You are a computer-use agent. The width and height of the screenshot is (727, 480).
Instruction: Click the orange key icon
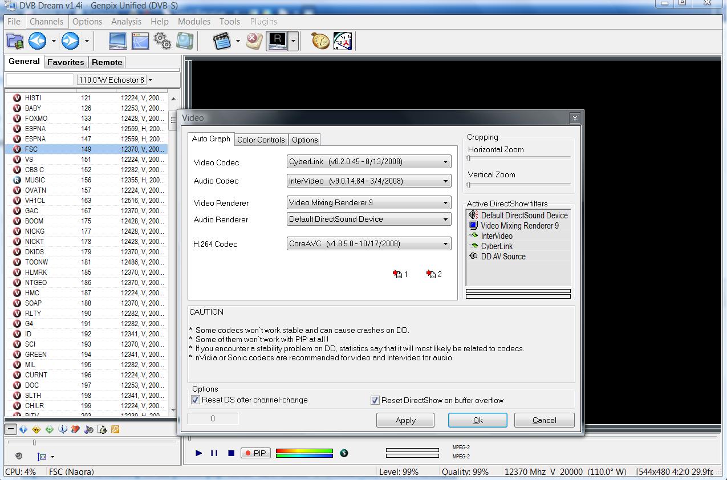point(115,430)
